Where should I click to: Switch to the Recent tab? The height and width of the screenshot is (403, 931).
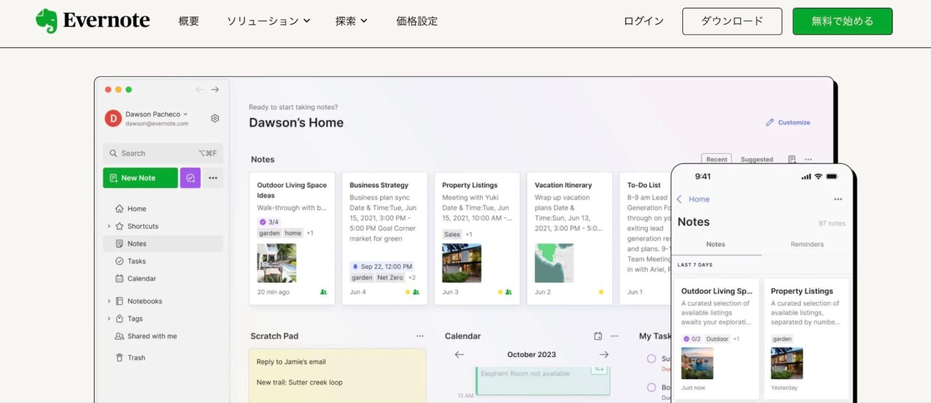click(x=716, y=159)
